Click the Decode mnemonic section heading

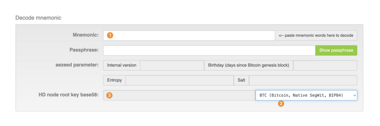38,18
